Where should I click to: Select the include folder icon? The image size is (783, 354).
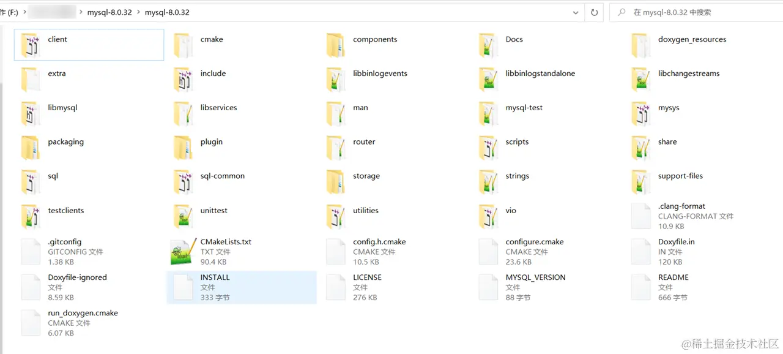(x=183, y=80)
